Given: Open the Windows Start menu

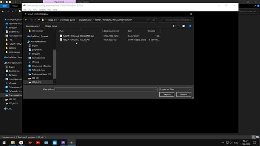Looking at the screenshot, I should (4, 142).
